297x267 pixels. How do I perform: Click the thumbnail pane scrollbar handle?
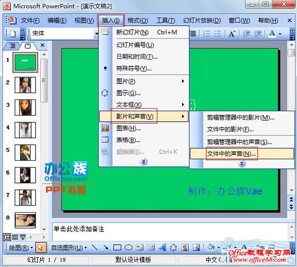[x=44, y=81]
